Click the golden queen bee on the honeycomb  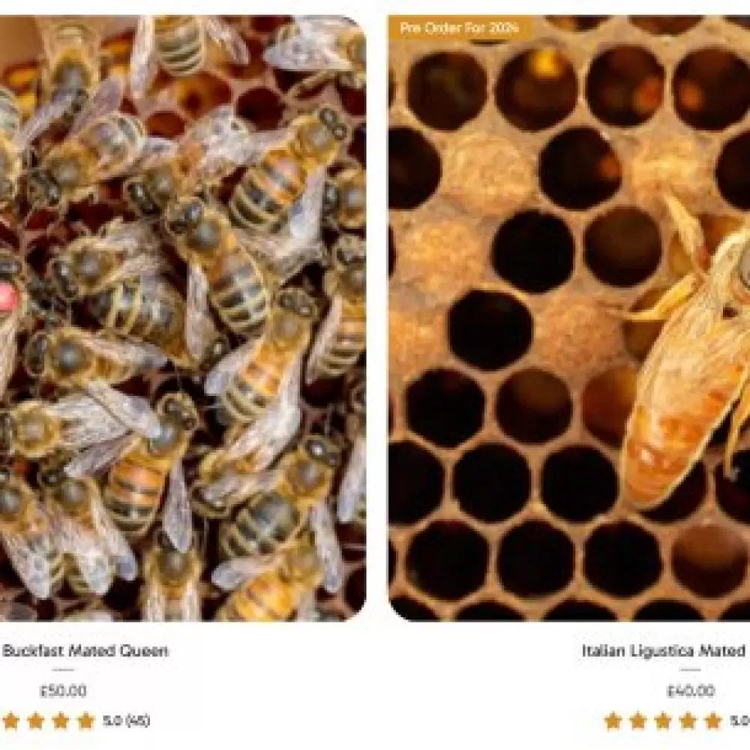[688, 364]
